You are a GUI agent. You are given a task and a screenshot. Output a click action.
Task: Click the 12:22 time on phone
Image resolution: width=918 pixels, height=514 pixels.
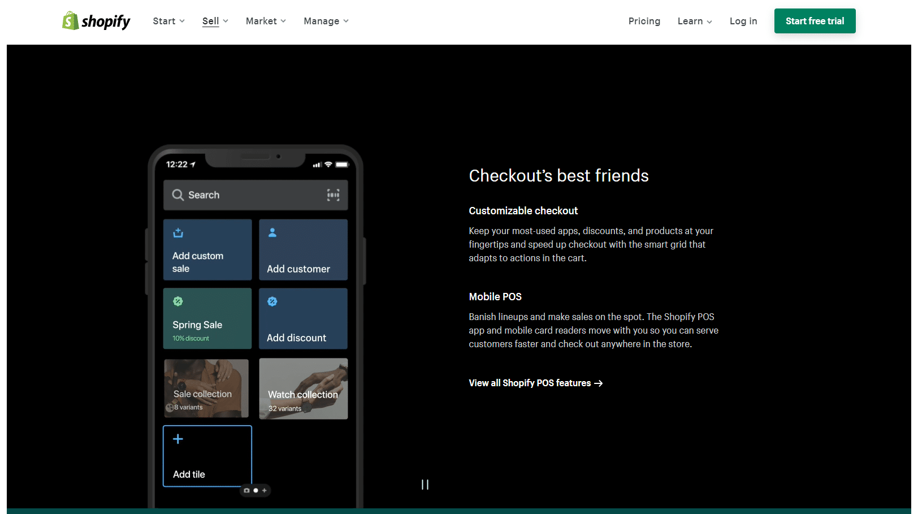click(x=176, y=165)
